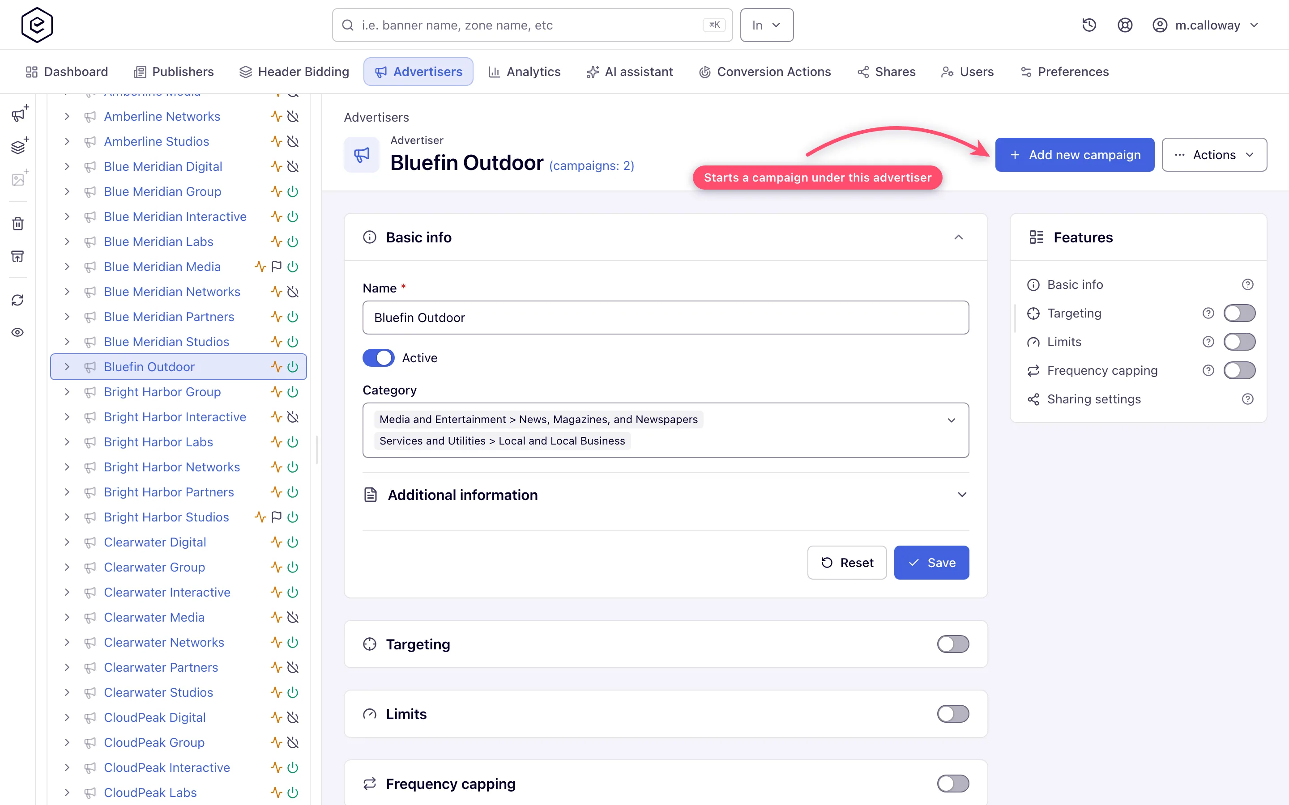Enable Targeting toggle in Features panel
Screen dimensions: 1289x805
[x=1239, y=313]
